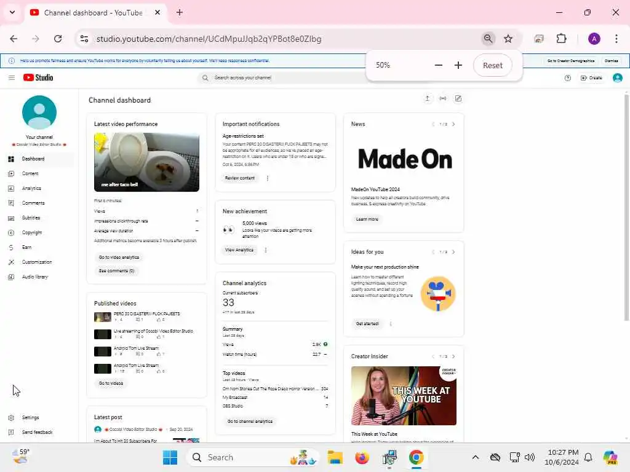The image size is (630, 472).
Task: Open Live streaming of Cocobi Video Editor Studio video
Action: (x=147, y=334)
